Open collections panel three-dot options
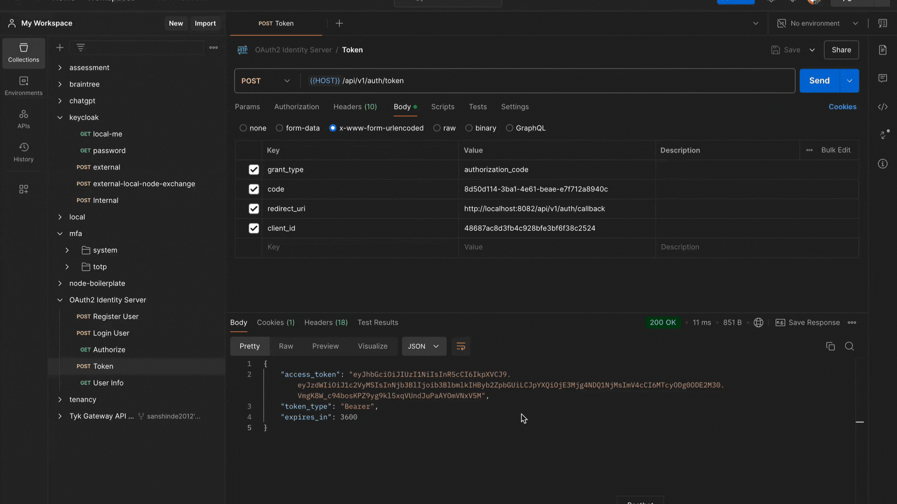This screenshot has height=504, width=897. 214,48
